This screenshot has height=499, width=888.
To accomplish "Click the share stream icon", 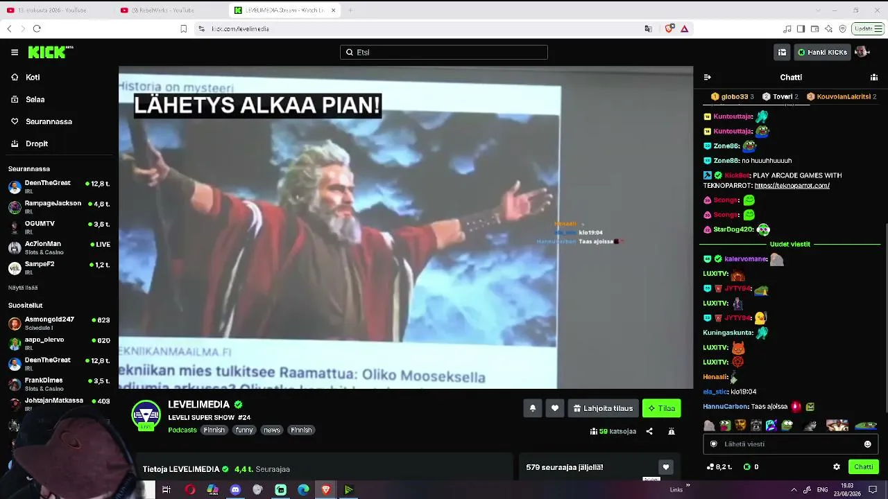I will pos(649,431).
